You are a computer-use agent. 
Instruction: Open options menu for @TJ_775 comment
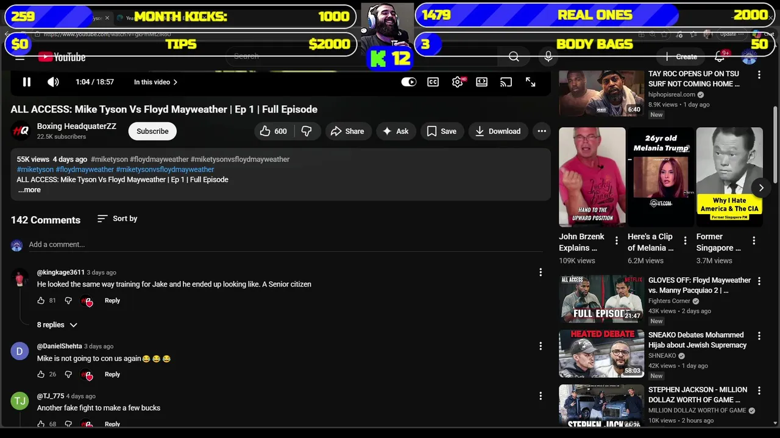(x=541, y=396)
